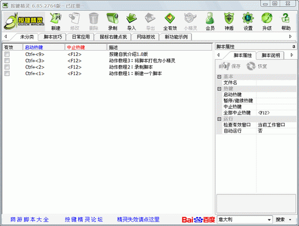Select 动作教程3：将脚本打包为小精灵 row

coord(142,60)
